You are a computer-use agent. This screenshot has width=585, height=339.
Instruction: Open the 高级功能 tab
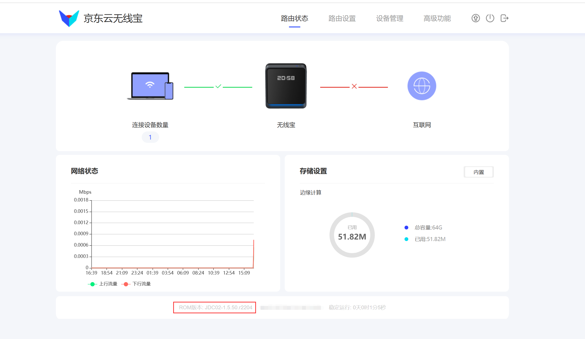click(x=437, y=18)
